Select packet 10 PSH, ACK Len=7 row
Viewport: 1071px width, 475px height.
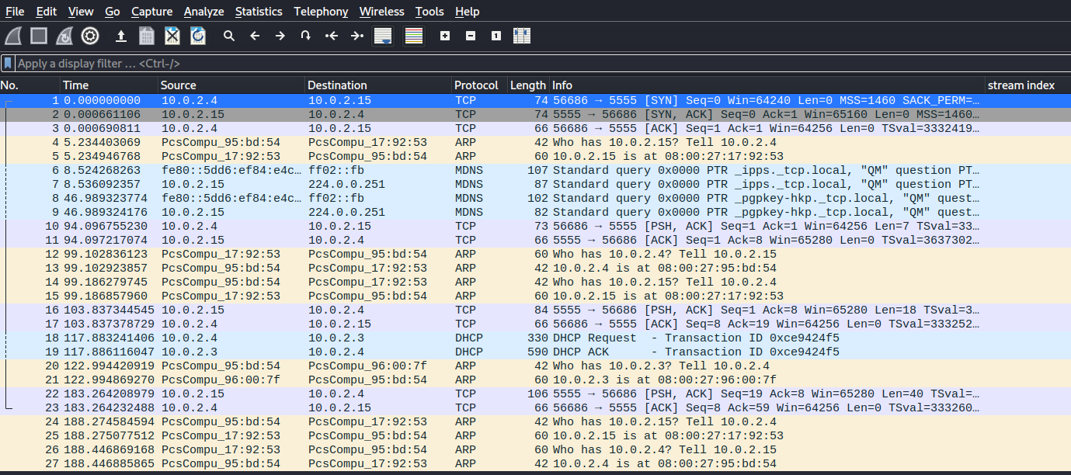pyautogui.click(x=535, y=226)
